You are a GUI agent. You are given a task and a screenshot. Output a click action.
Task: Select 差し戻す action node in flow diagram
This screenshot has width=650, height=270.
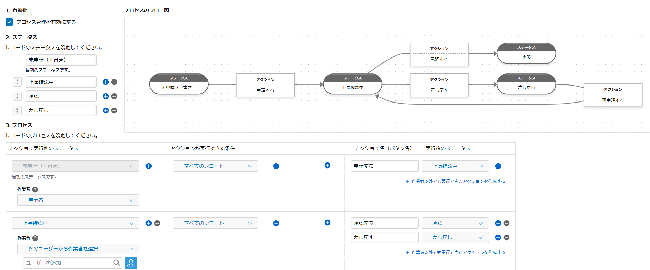439,85
